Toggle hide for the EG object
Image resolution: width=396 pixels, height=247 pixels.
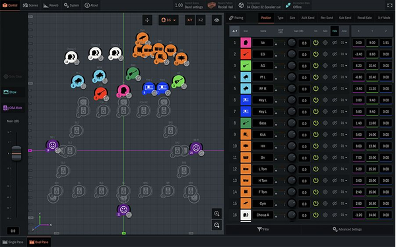[x=335, y=54]
